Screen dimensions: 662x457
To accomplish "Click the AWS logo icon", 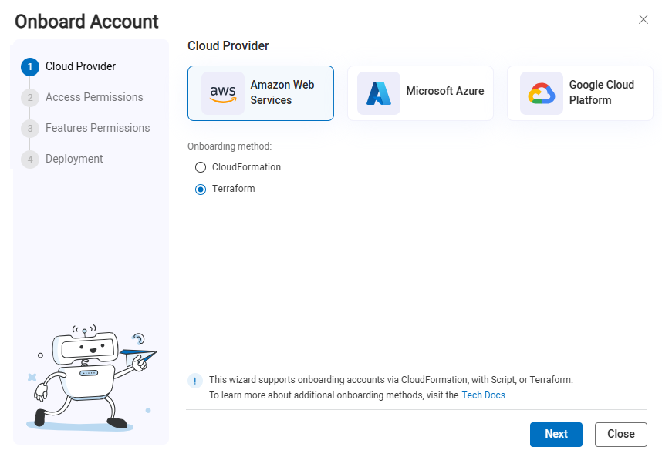I will click(223, 93).
